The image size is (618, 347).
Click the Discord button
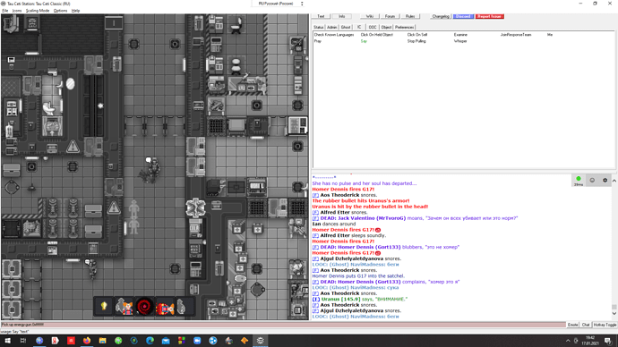(x=463, y=16)
